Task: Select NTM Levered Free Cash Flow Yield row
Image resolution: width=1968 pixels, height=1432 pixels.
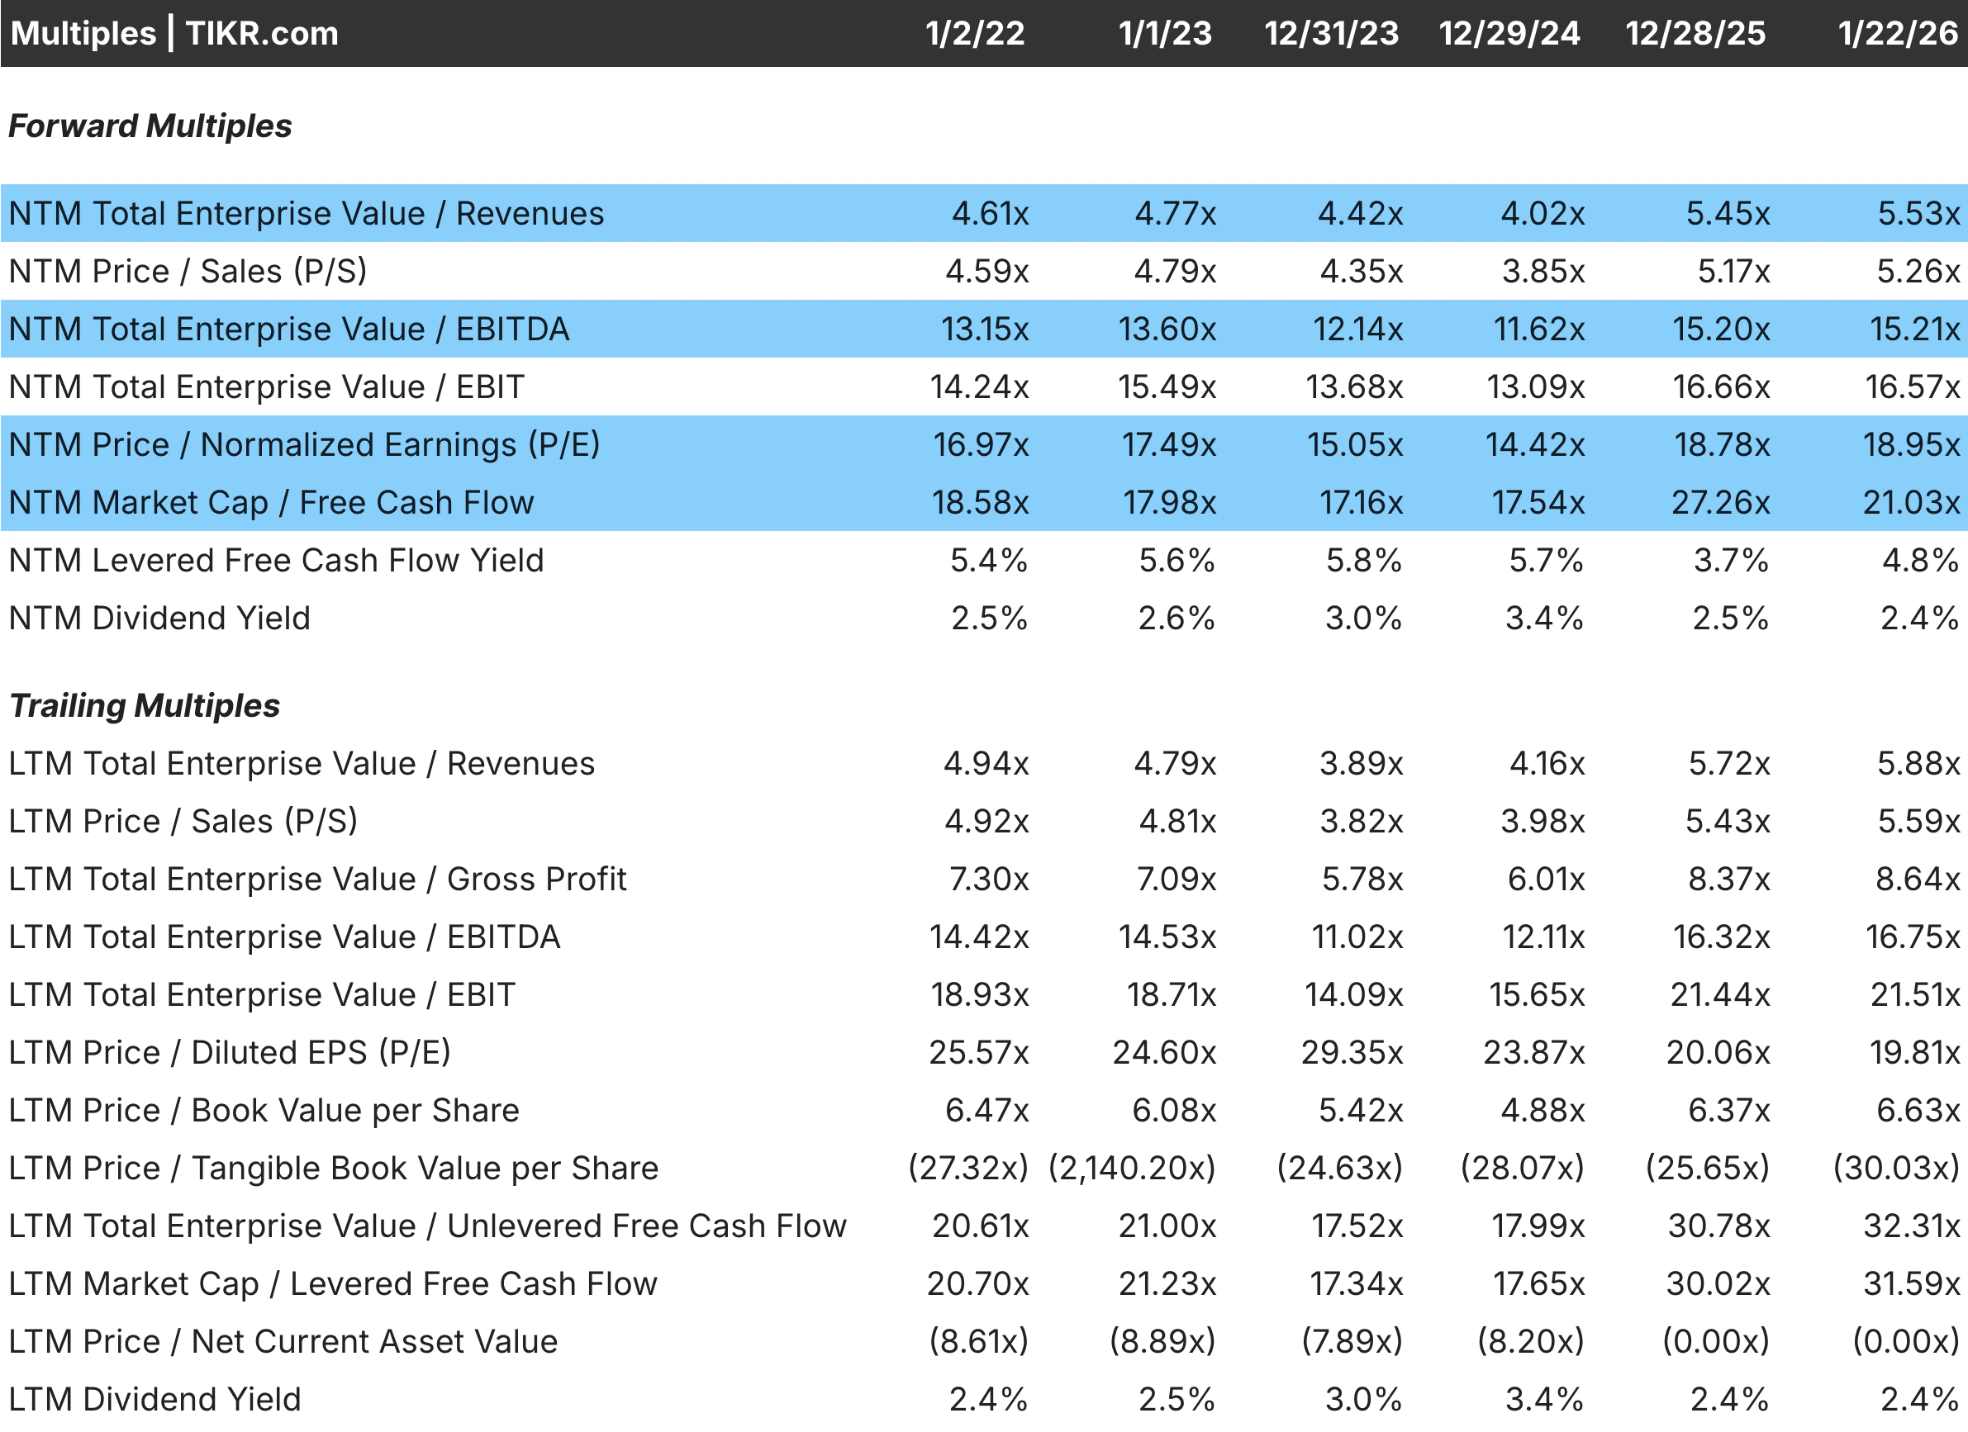Action: tap(276, 560)
